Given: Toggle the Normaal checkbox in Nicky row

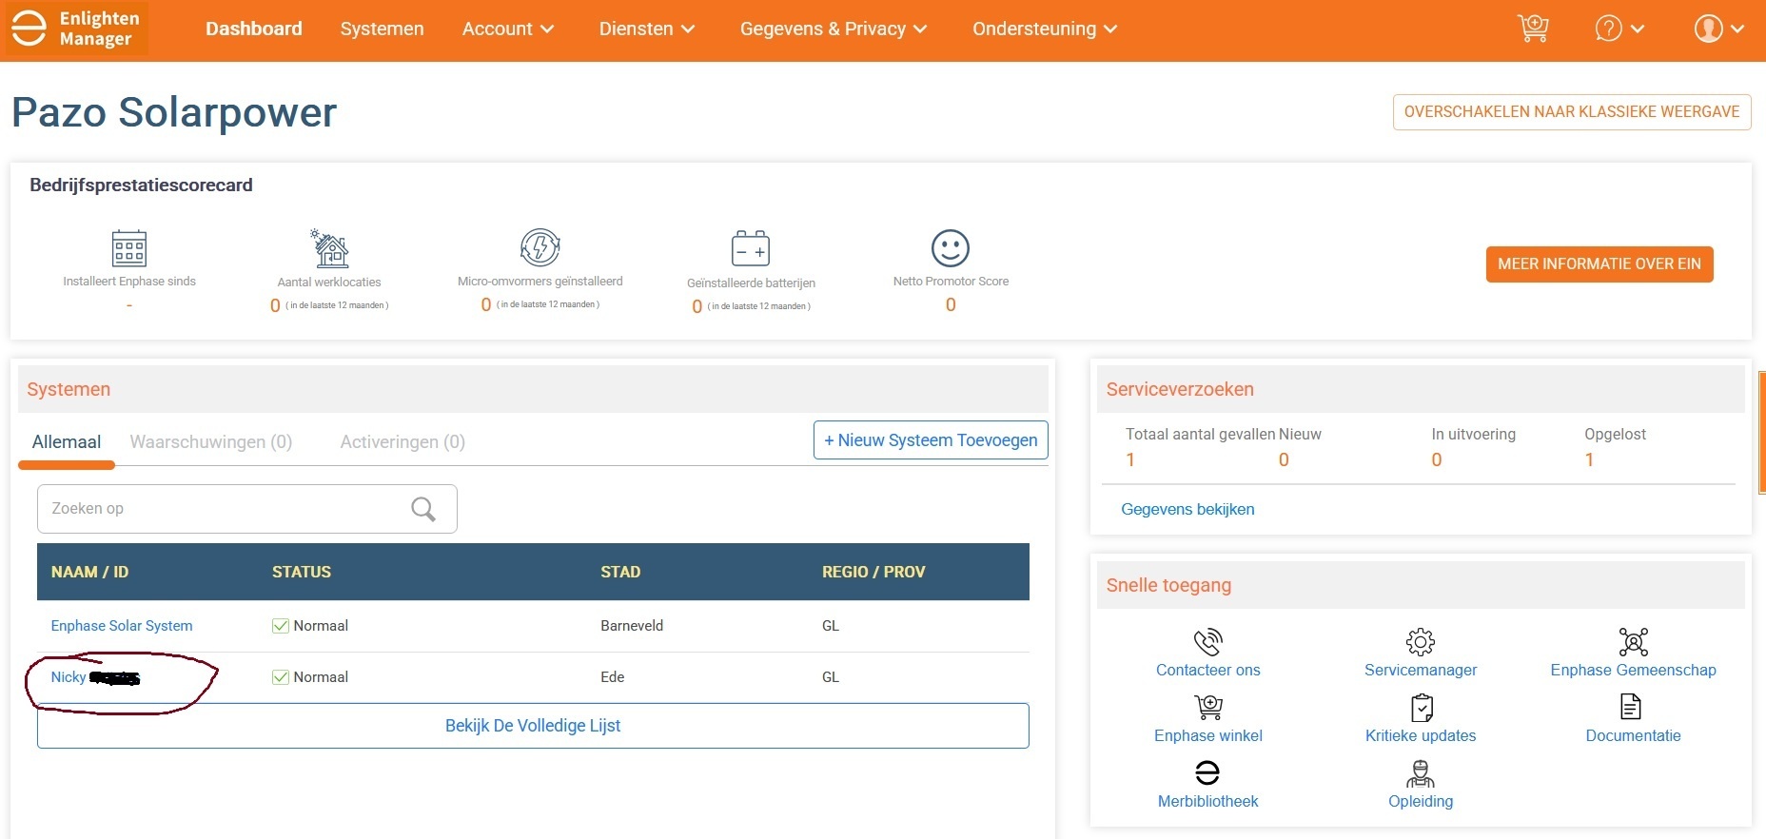Looking at the screenshot, I should (x=281, y=677).
